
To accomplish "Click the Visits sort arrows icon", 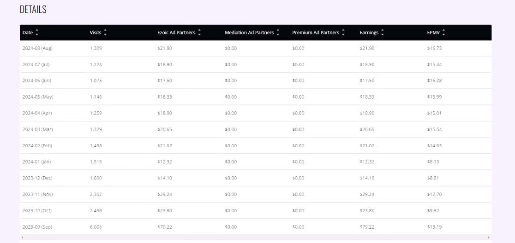I will click(105, 32).
